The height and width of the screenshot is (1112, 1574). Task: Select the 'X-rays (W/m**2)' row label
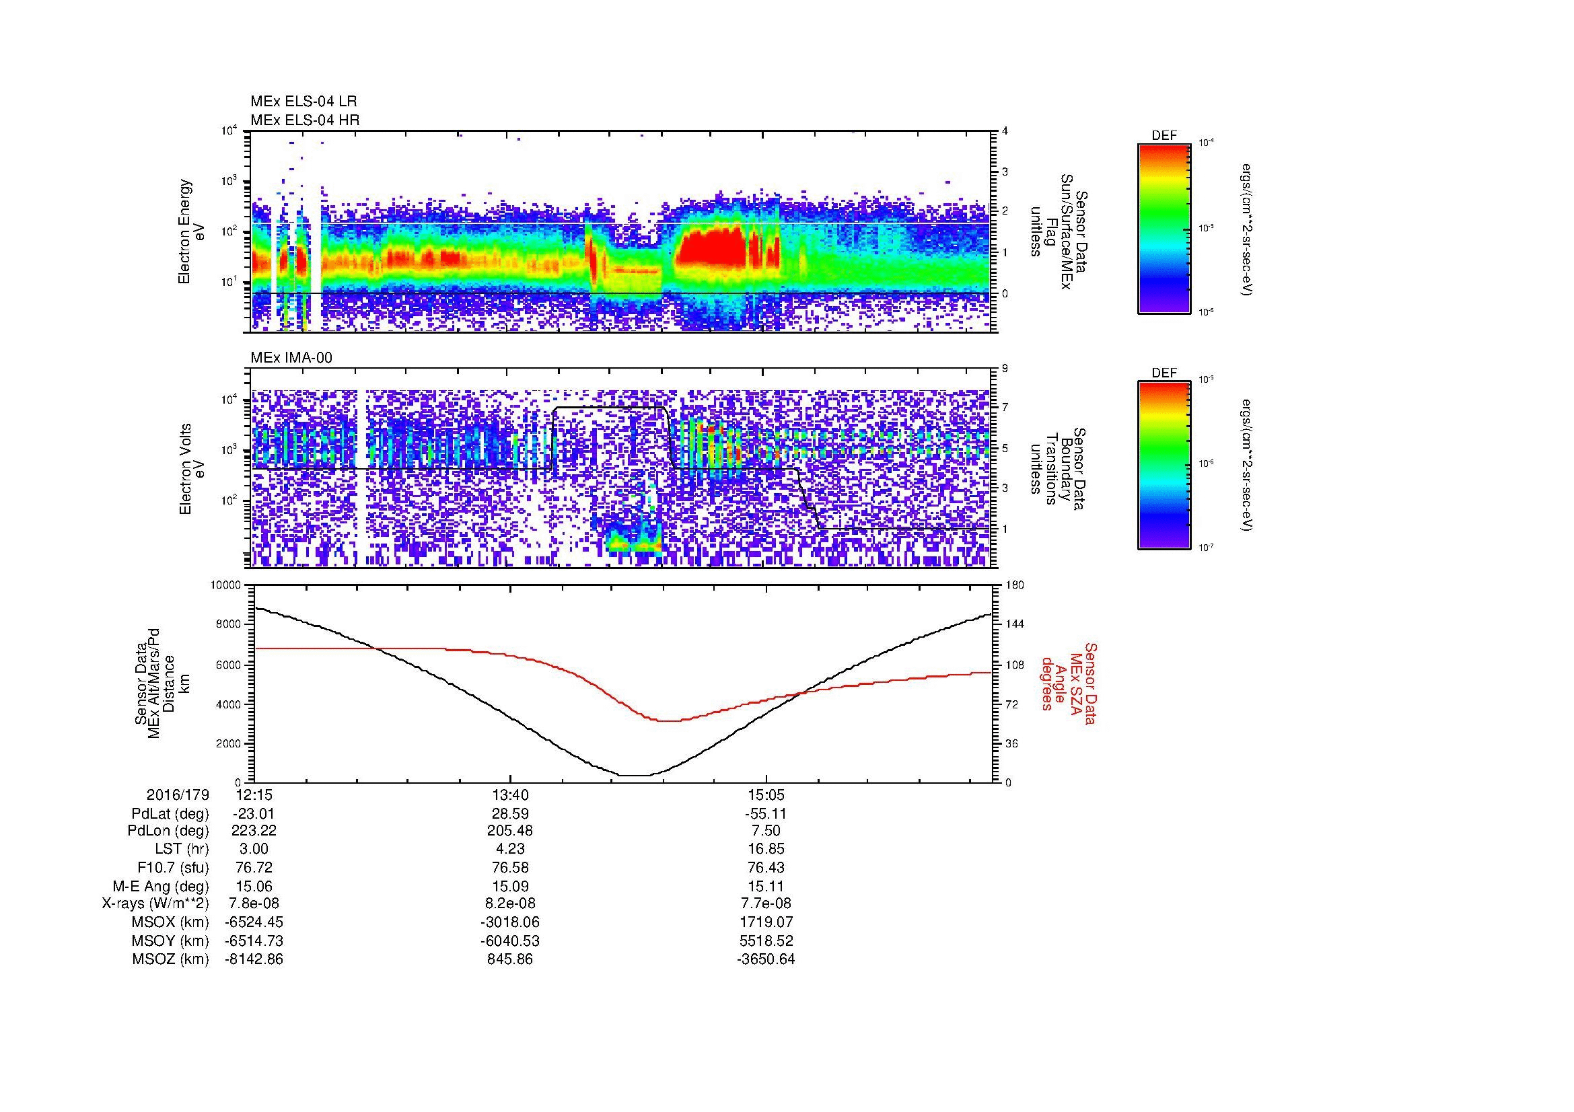155,903
